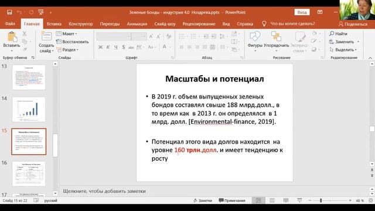Click Поделиться to share the presentation
This screenshot has width=375, height=211.
click(353, 24)
